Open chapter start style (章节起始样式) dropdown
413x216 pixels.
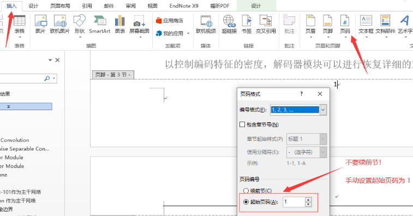coord(307,139)
